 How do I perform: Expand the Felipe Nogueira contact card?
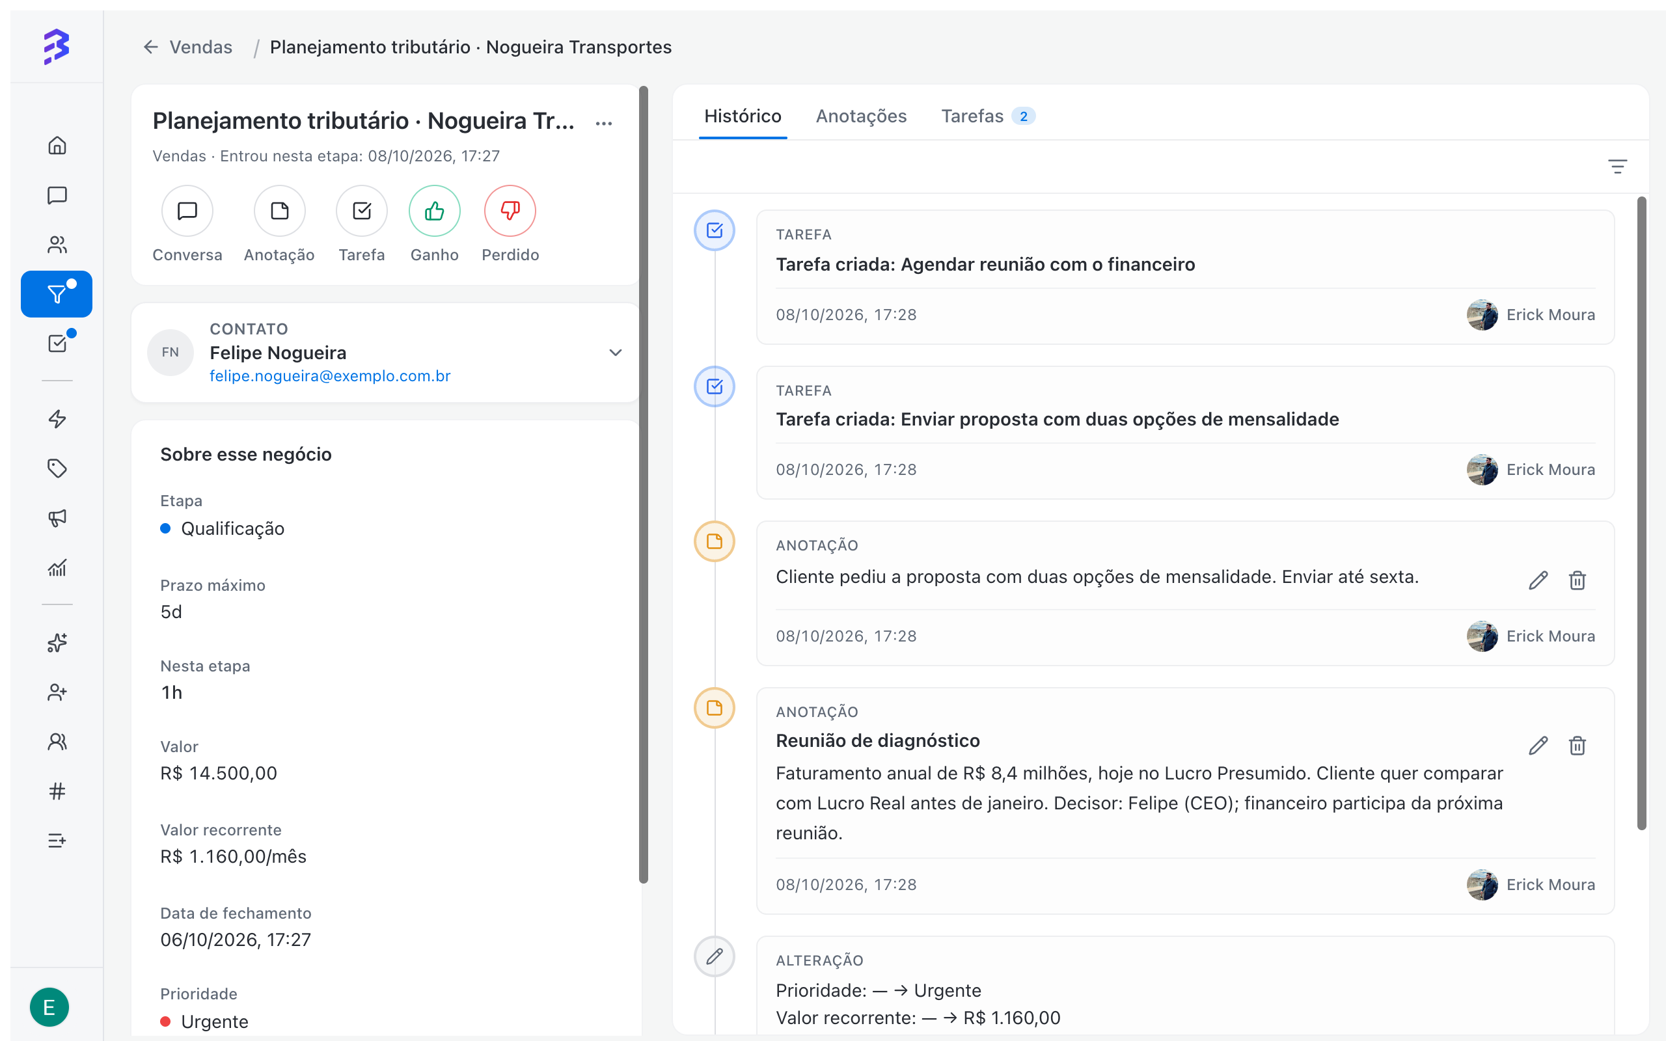tap(616, 353)
